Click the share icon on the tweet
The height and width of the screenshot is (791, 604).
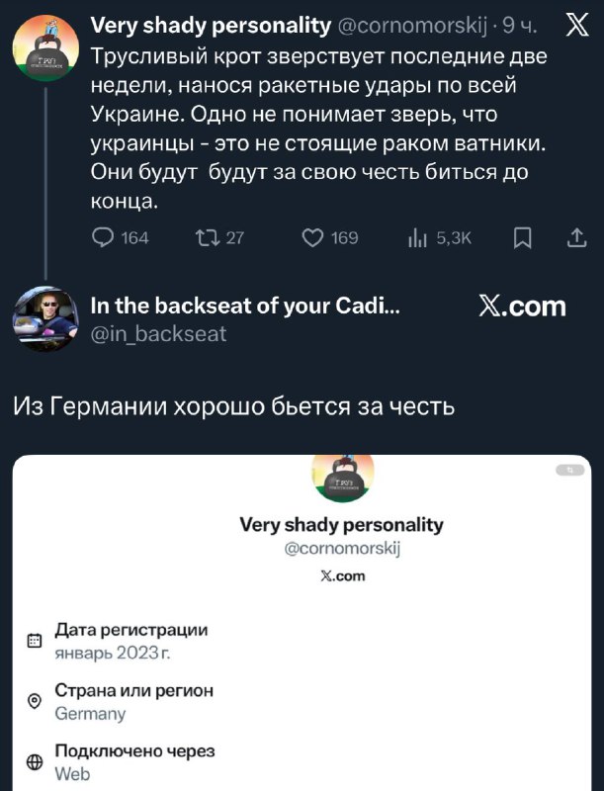577,237
